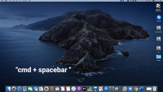163x92 pixels.
Task: Open Music app icon in dock
Action: point(74,89)
